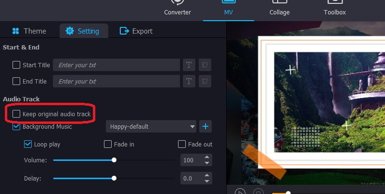The image size is (385, 194).
Task: Open End Title position grid icon
Action: [x=205, y=81]
